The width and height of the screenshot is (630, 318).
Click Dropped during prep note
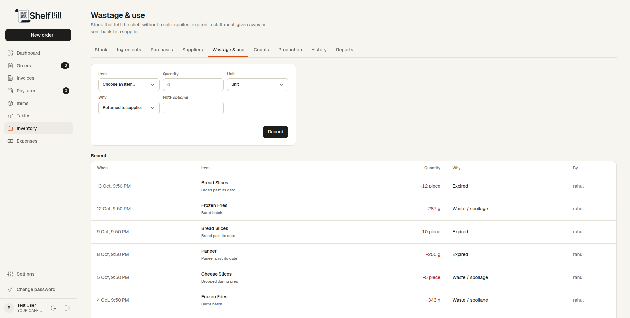point(220,282)
